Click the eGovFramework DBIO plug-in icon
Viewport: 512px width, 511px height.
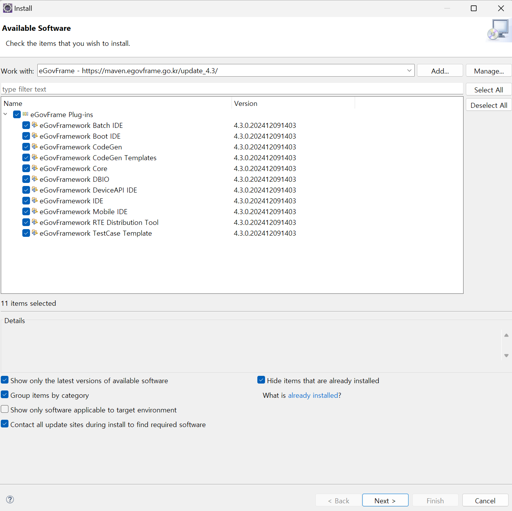click(35, 179)
